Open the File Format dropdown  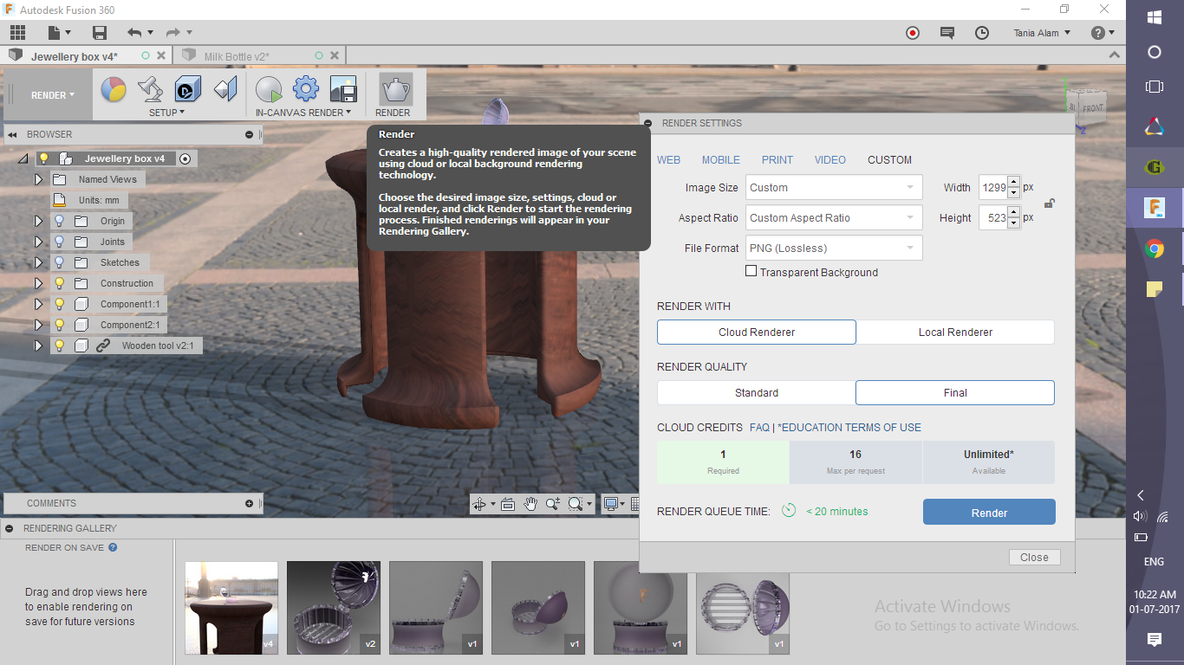coord(834,249)
